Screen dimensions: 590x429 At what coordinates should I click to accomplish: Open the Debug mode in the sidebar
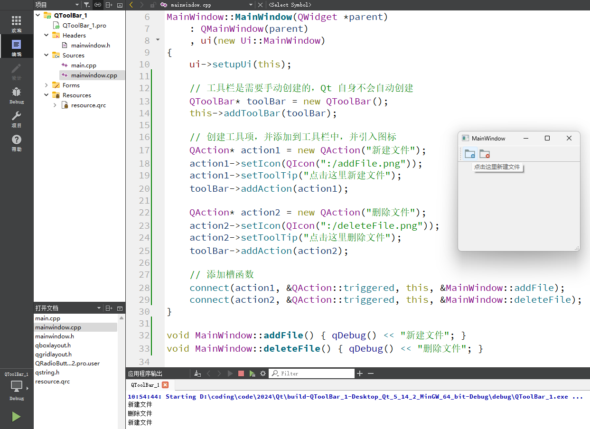click(x=17, y=95)
